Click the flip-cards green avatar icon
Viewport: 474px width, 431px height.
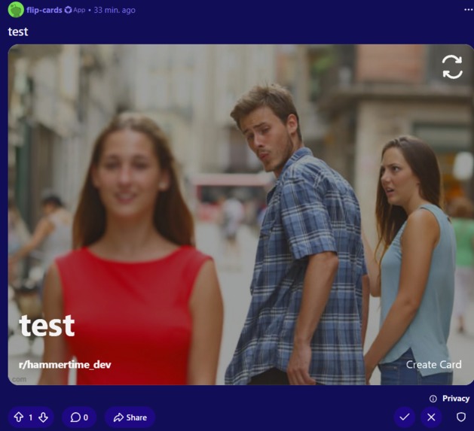(x=16, y=9)
